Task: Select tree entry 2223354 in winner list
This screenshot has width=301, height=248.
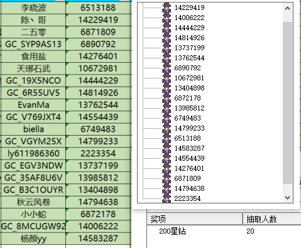Action: [187, 198]
